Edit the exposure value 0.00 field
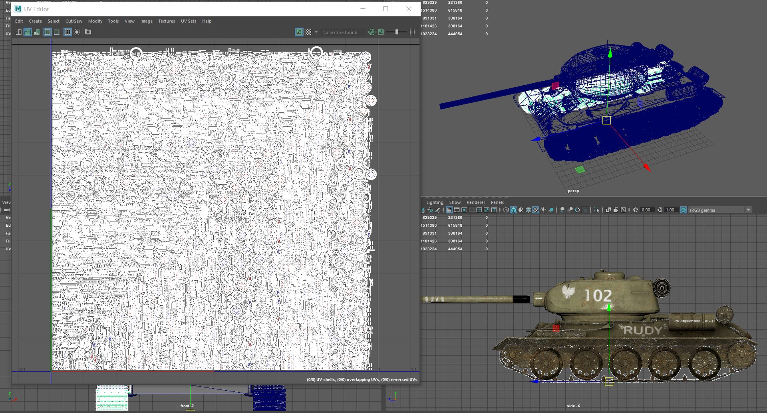 647,210
